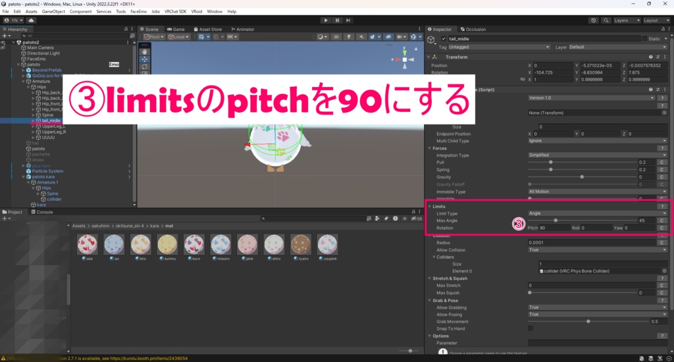Toggle scene effects icon

[x=374, y=37]
